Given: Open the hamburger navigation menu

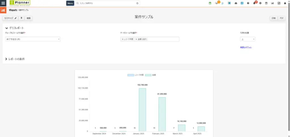Looking at the screenshot, I should pos(3,3).
